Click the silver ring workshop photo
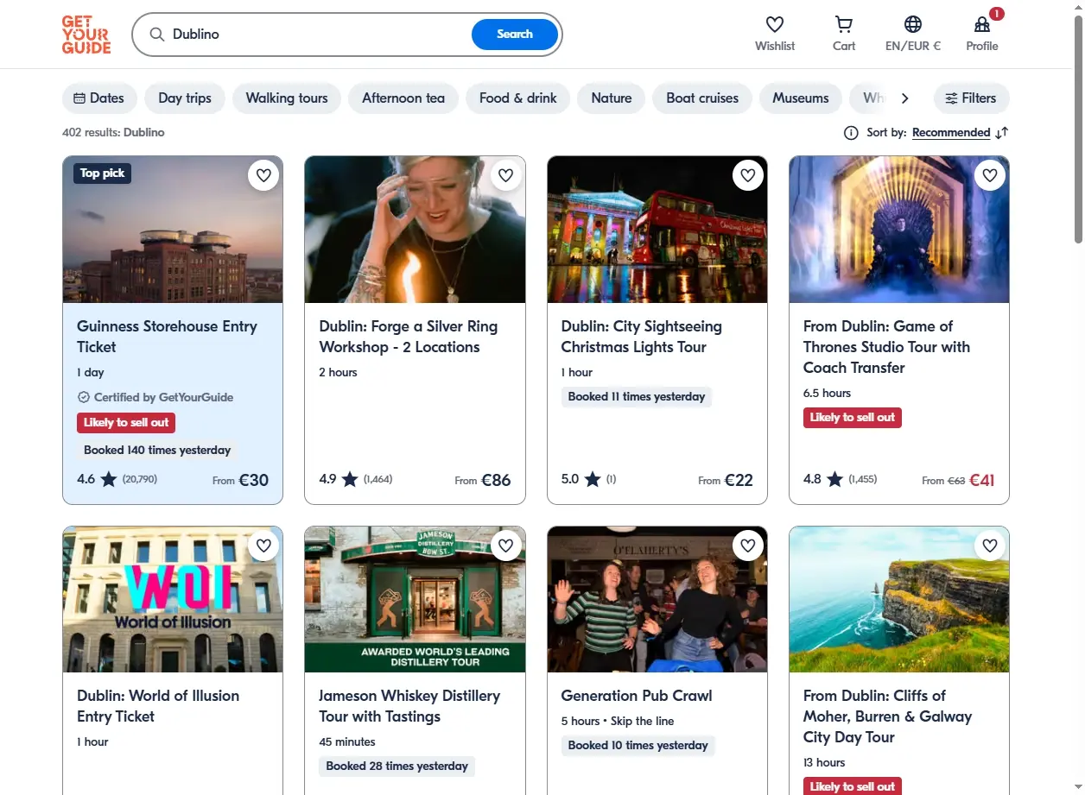 point(415,230)
